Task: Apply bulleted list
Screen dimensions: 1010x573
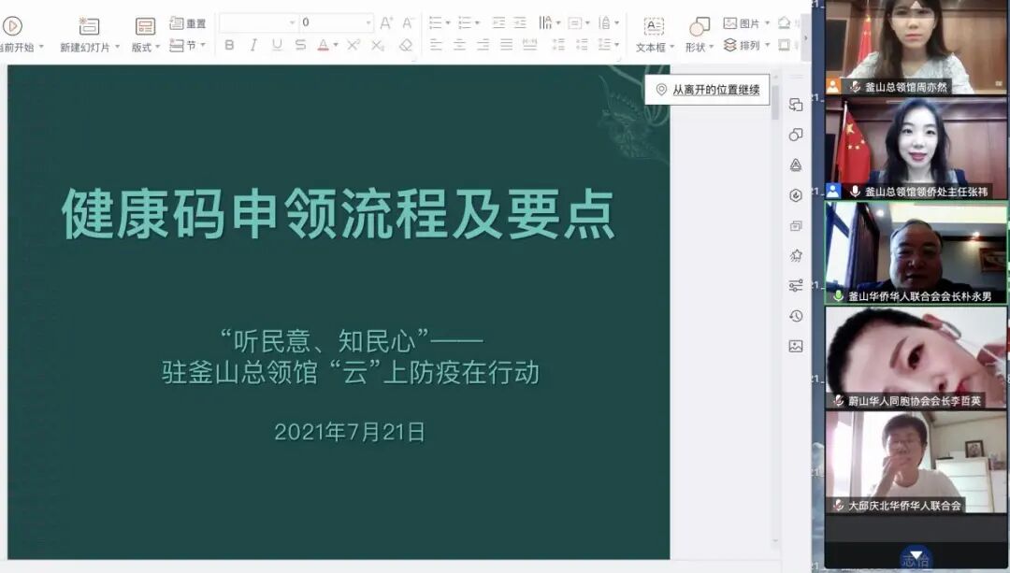Action: [x=436, y=23]
